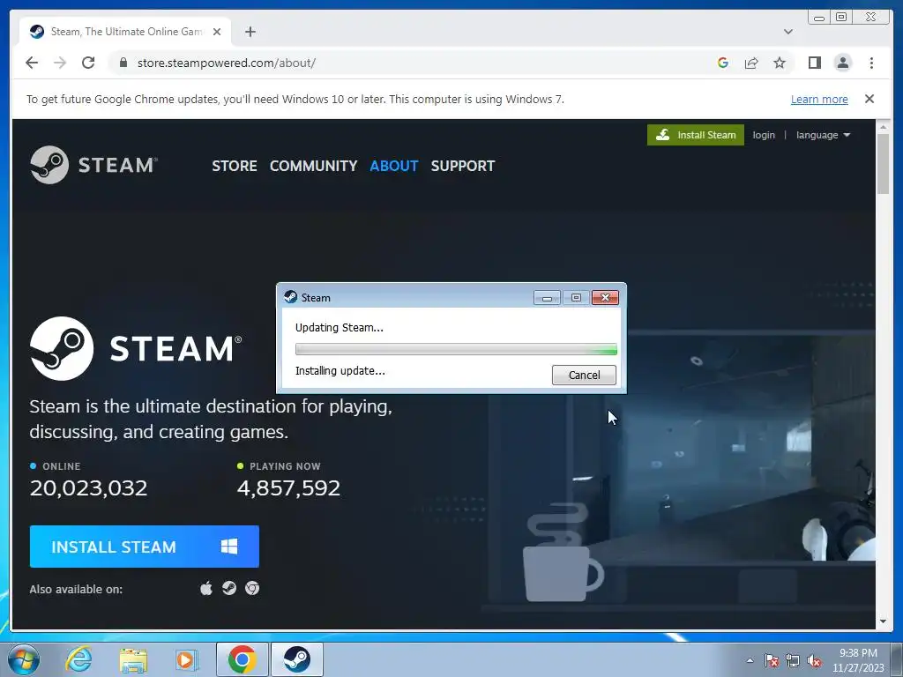
Task: Open Windows Explorer from taskbar
Action: pyautogui.click(x=133, y=659)
